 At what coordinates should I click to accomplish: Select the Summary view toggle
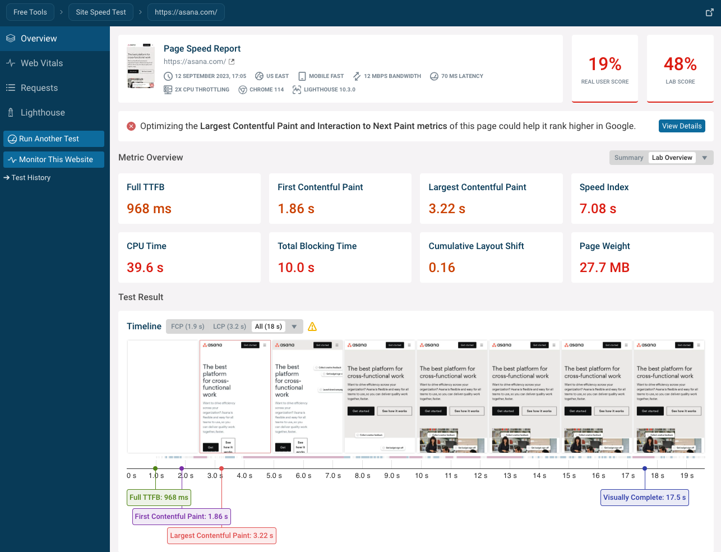pyautogui.click(x=628, y=158)
